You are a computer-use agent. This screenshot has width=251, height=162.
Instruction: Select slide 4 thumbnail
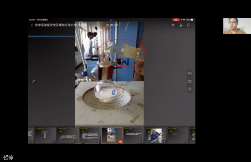point(46,135)
